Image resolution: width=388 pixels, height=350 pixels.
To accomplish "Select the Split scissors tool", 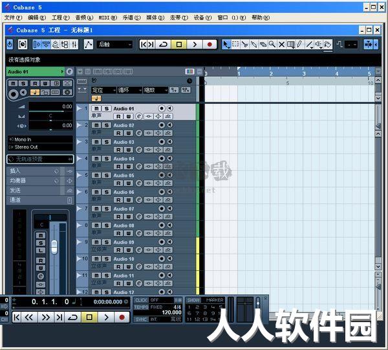I will point(244,45).
